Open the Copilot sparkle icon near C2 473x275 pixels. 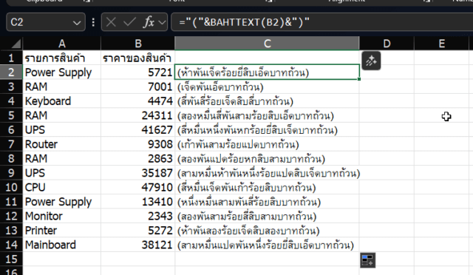pyautogui.click(x=371, y=61)
